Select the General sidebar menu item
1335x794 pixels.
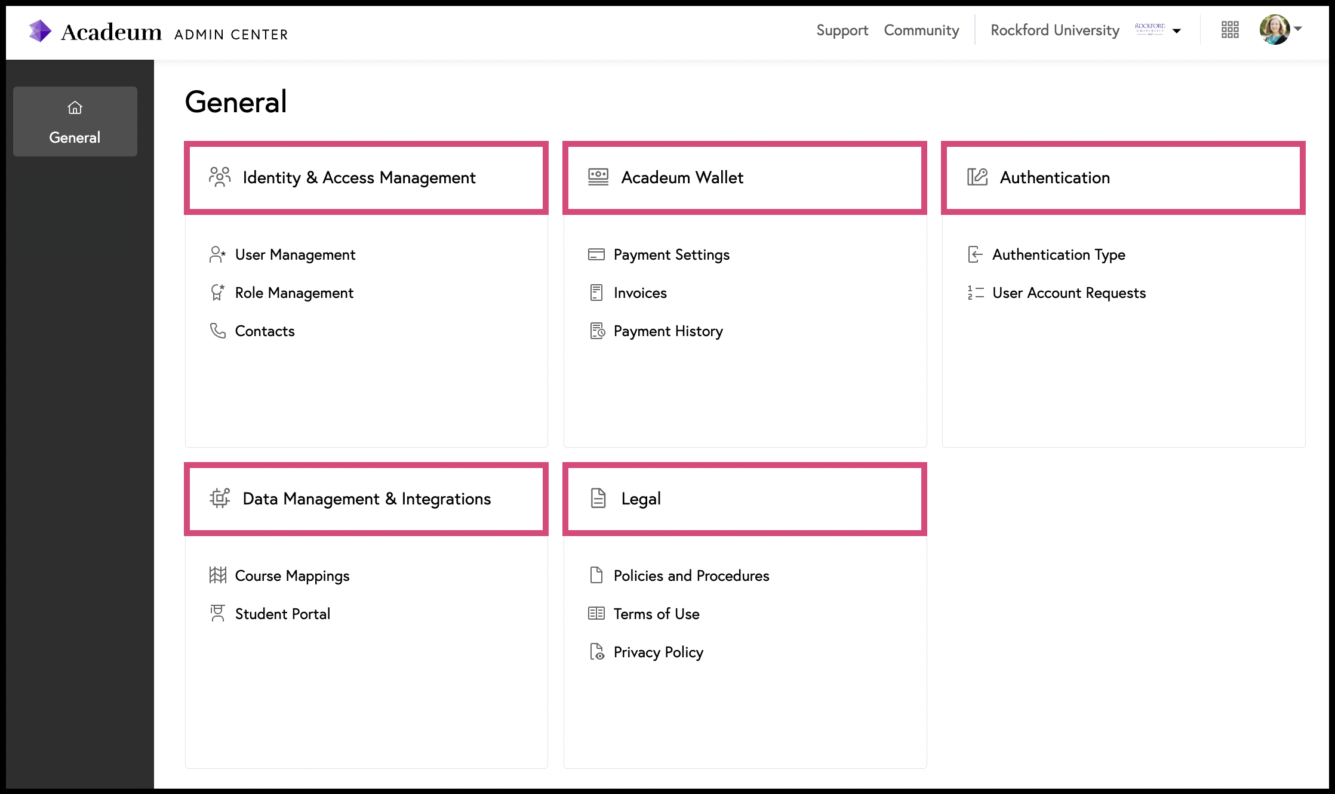click(75, 121)
